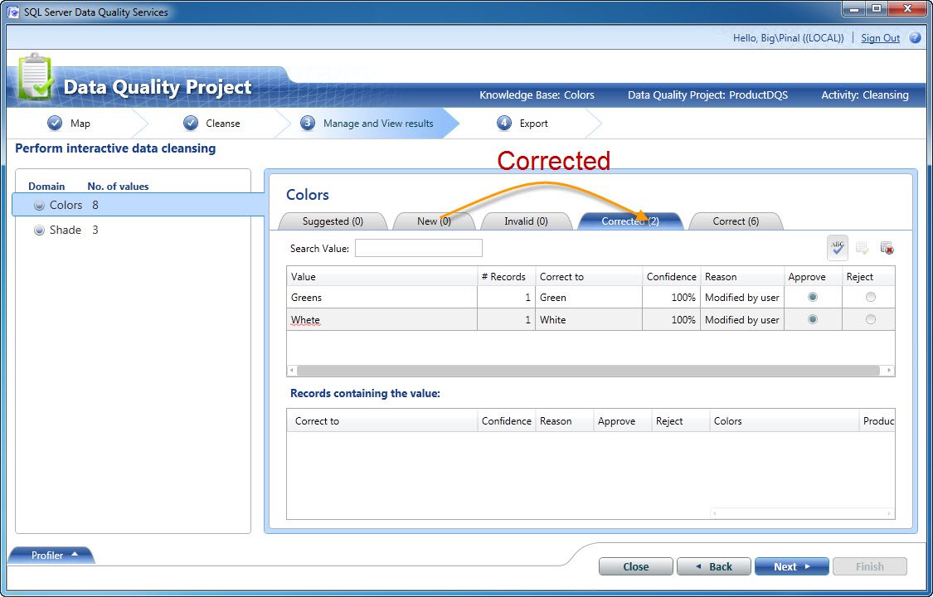
Task: Select Reject radio for White row
Action: point(871,319)
